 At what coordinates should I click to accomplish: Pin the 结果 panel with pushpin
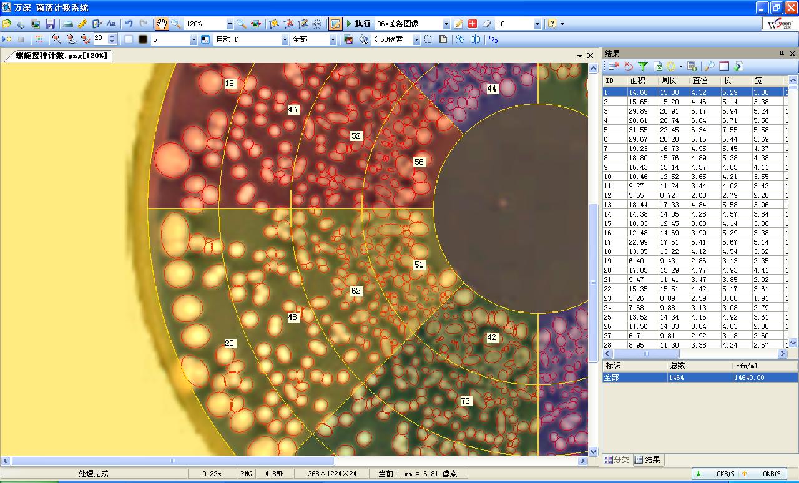point(782,54)
